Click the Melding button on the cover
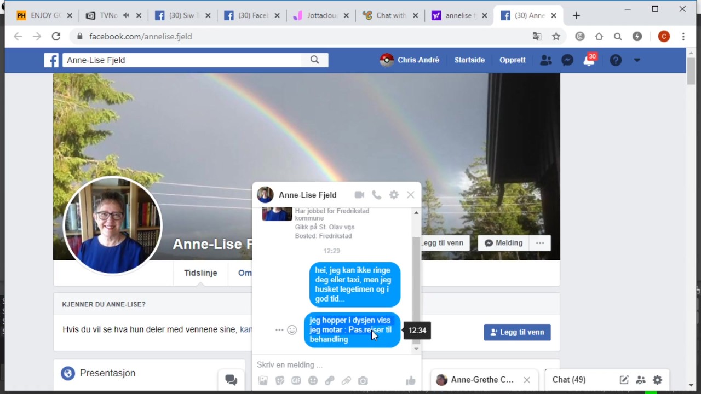701x394 pixels. (x=504, y=243)
